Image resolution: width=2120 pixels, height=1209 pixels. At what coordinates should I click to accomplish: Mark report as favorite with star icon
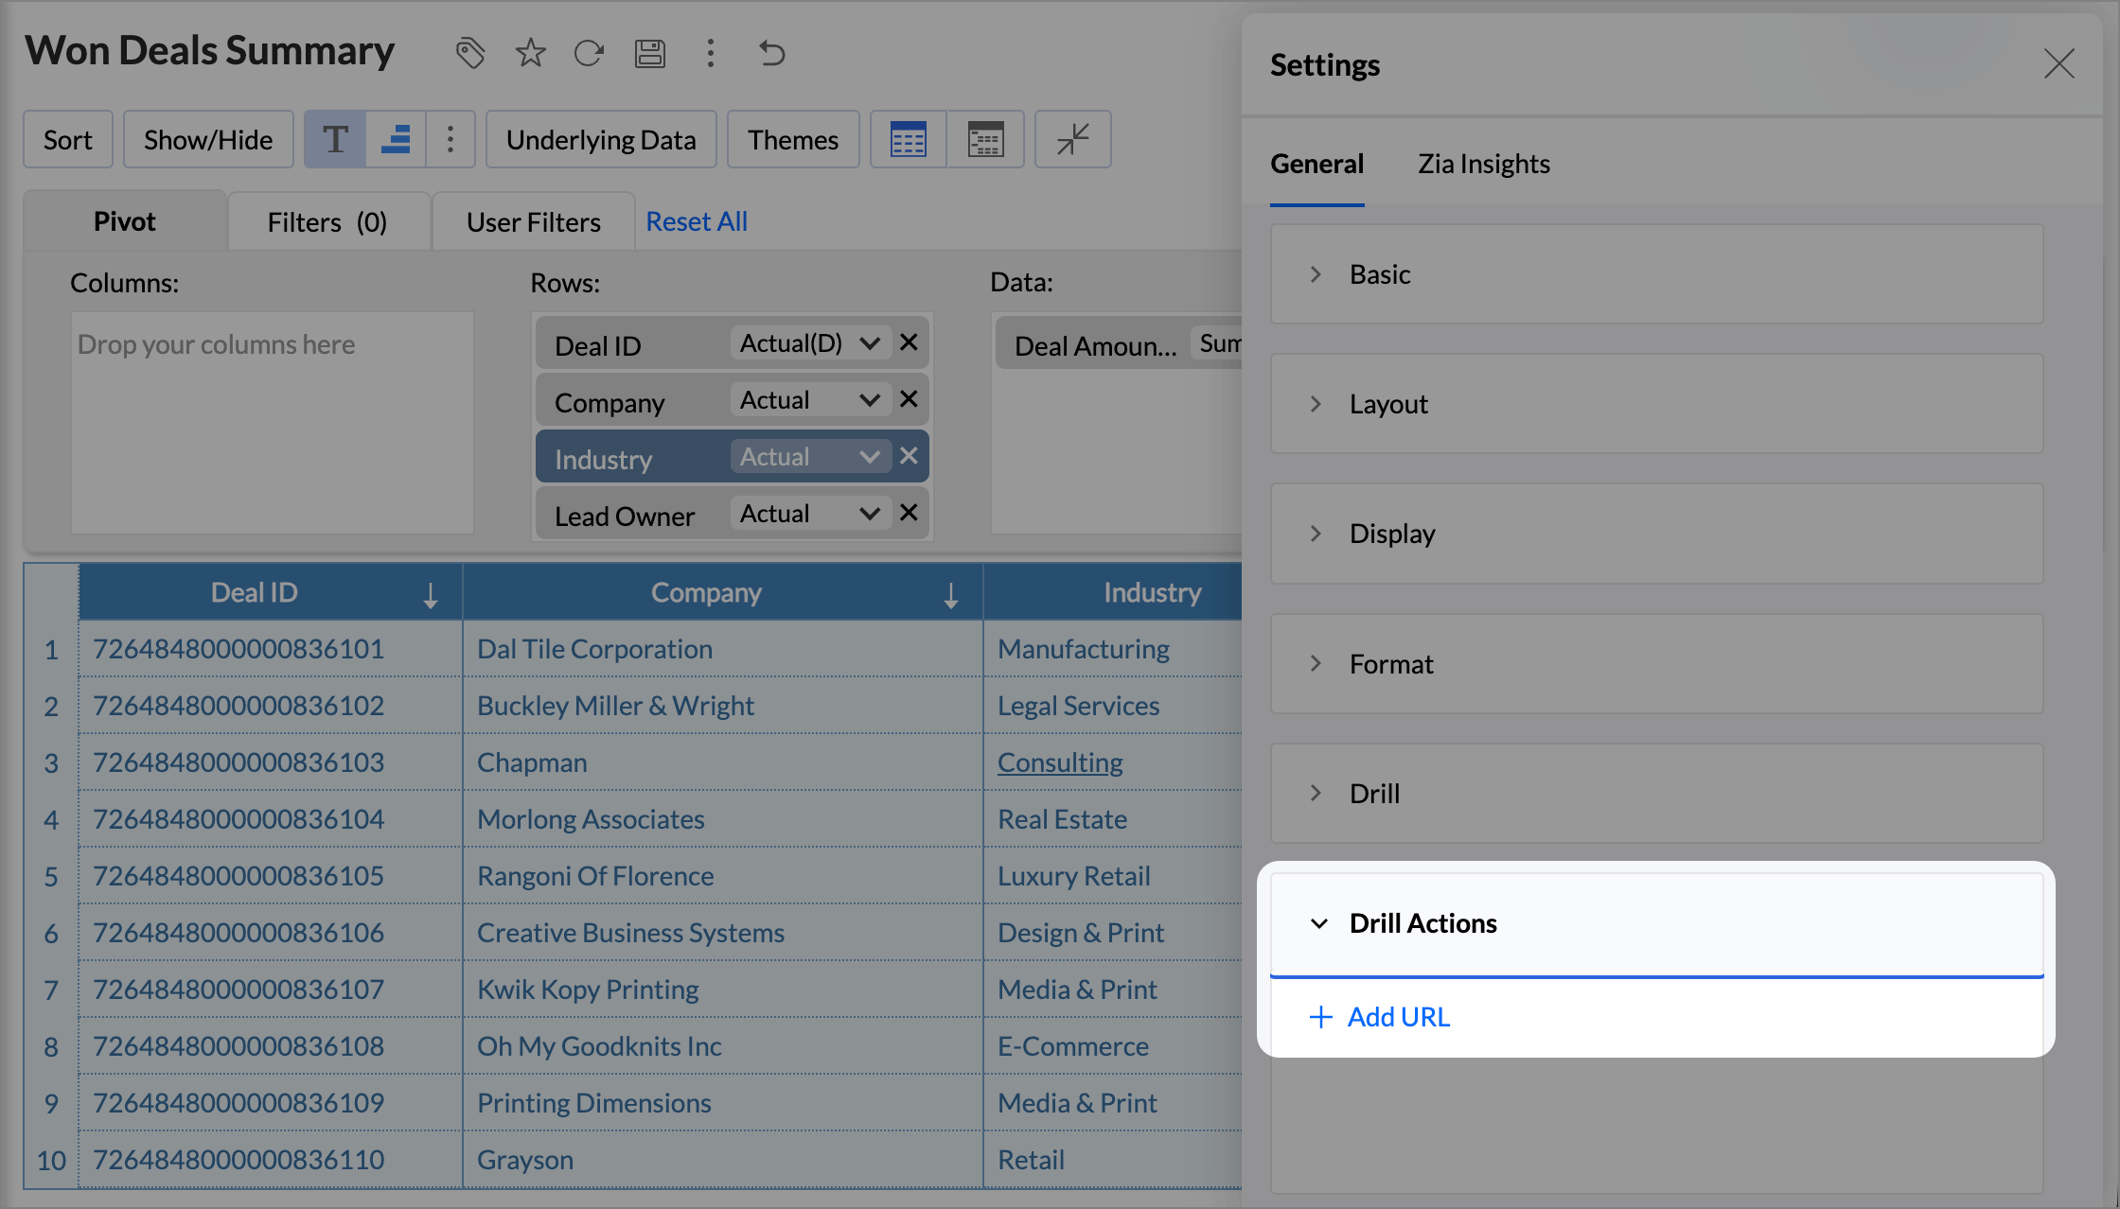[530, 53]
